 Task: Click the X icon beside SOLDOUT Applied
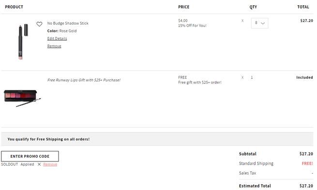point(39,164)
